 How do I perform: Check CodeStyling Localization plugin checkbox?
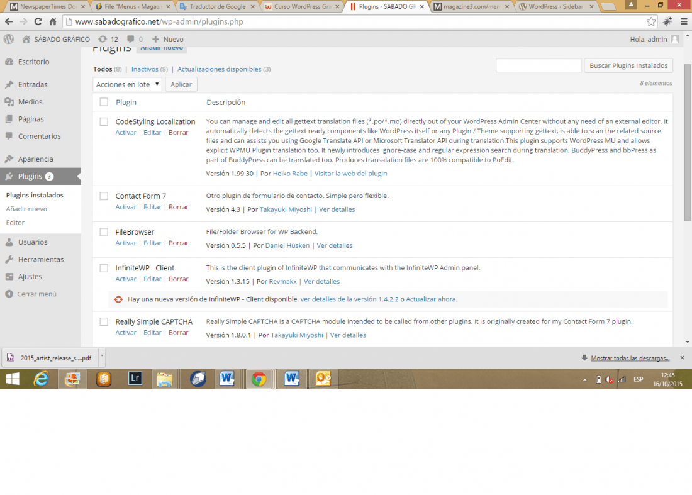[x=104, y=121]
